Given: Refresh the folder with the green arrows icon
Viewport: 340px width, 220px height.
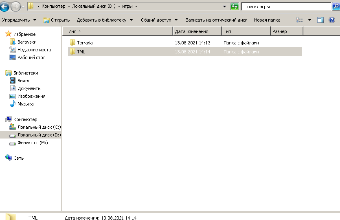Looking at the screenshot, I should [235, 7].
